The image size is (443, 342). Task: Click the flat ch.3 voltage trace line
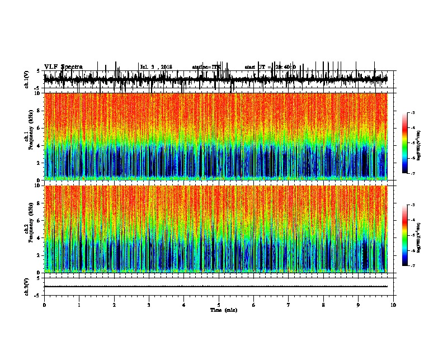[215, 287]
